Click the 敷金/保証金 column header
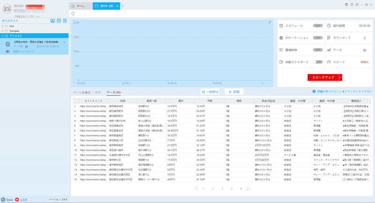 [268, 101]
